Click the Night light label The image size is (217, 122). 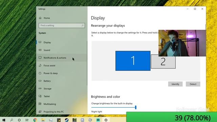click(x=97, y=111)
